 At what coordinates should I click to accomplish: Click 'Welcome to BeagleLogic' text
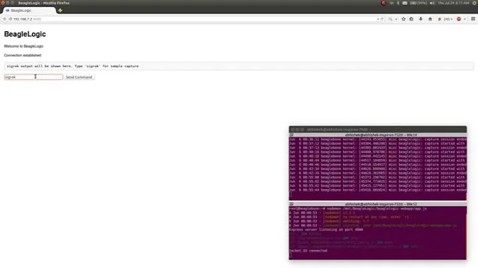[x=24, y=46]
